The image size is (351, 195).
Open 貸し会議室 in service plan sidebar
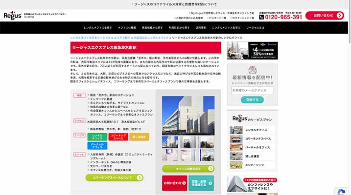(252, 156)
